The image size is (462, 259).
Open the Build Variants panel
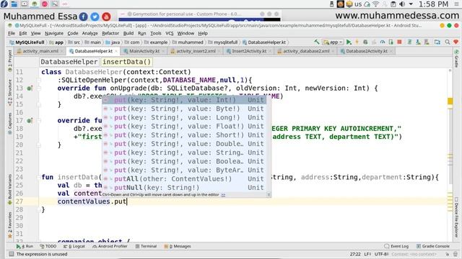pos(9,189)
